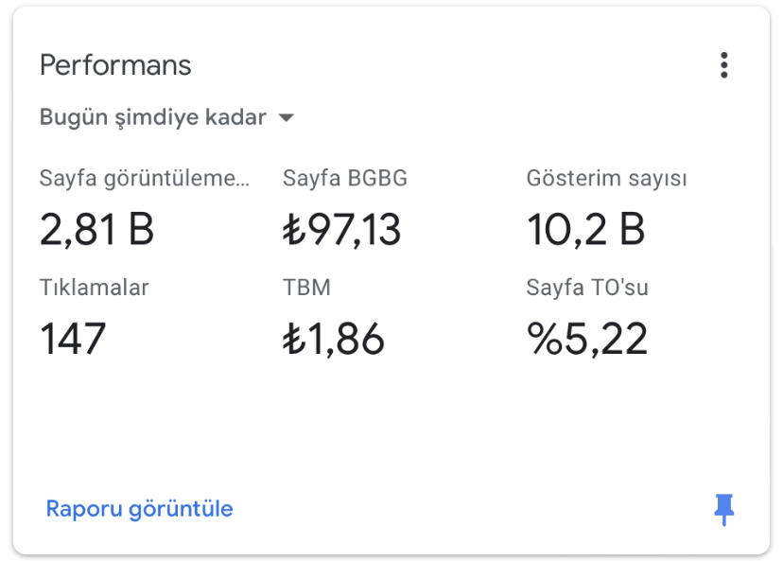Select the 'Sayfa görüntüleme...' metric label
The height and width of the screenshot is (561, 783).
[x=145, y=179]
